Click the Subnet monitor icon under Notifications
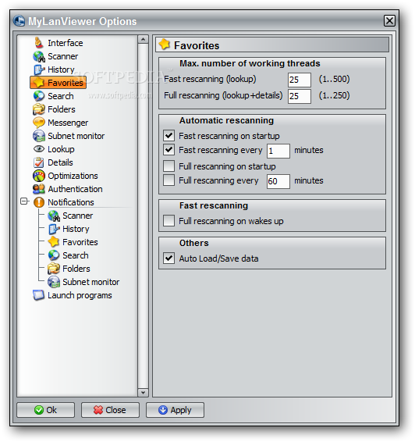The width and height of the screenshot is (415, 442). [x=54, y=282]
